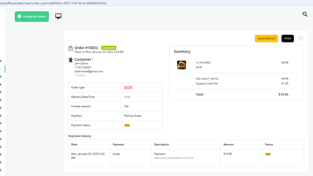Click the Paid badge in Payment history table
This screenshot has height=176, width=313.
268,154
